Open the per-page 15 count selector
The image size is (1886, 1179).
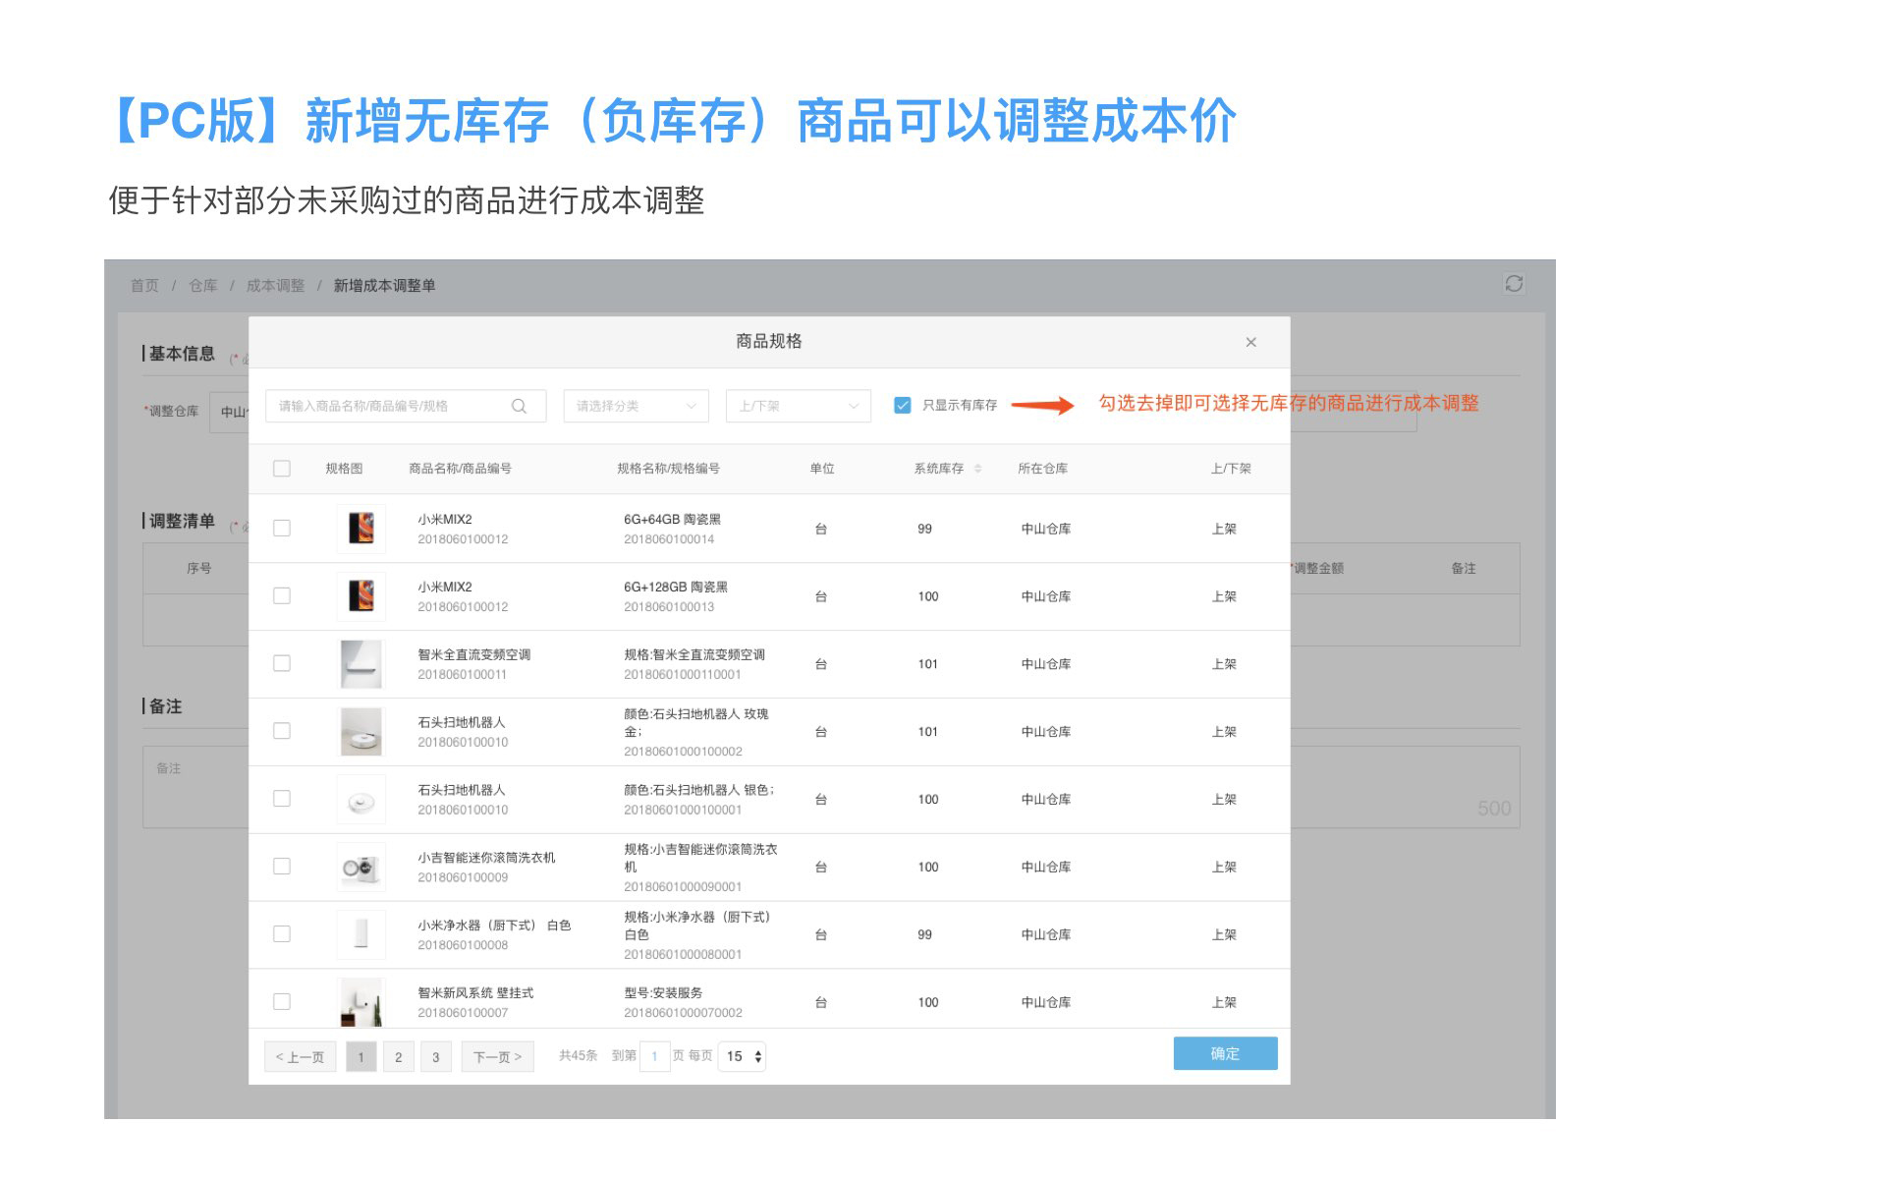click(744, 1056)
